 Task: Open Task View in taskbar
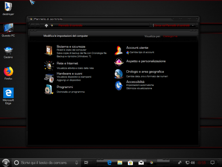86,163
